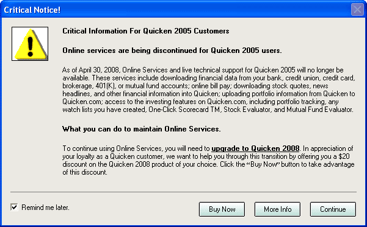Dismiss the notice with Continue

[333, 209]
